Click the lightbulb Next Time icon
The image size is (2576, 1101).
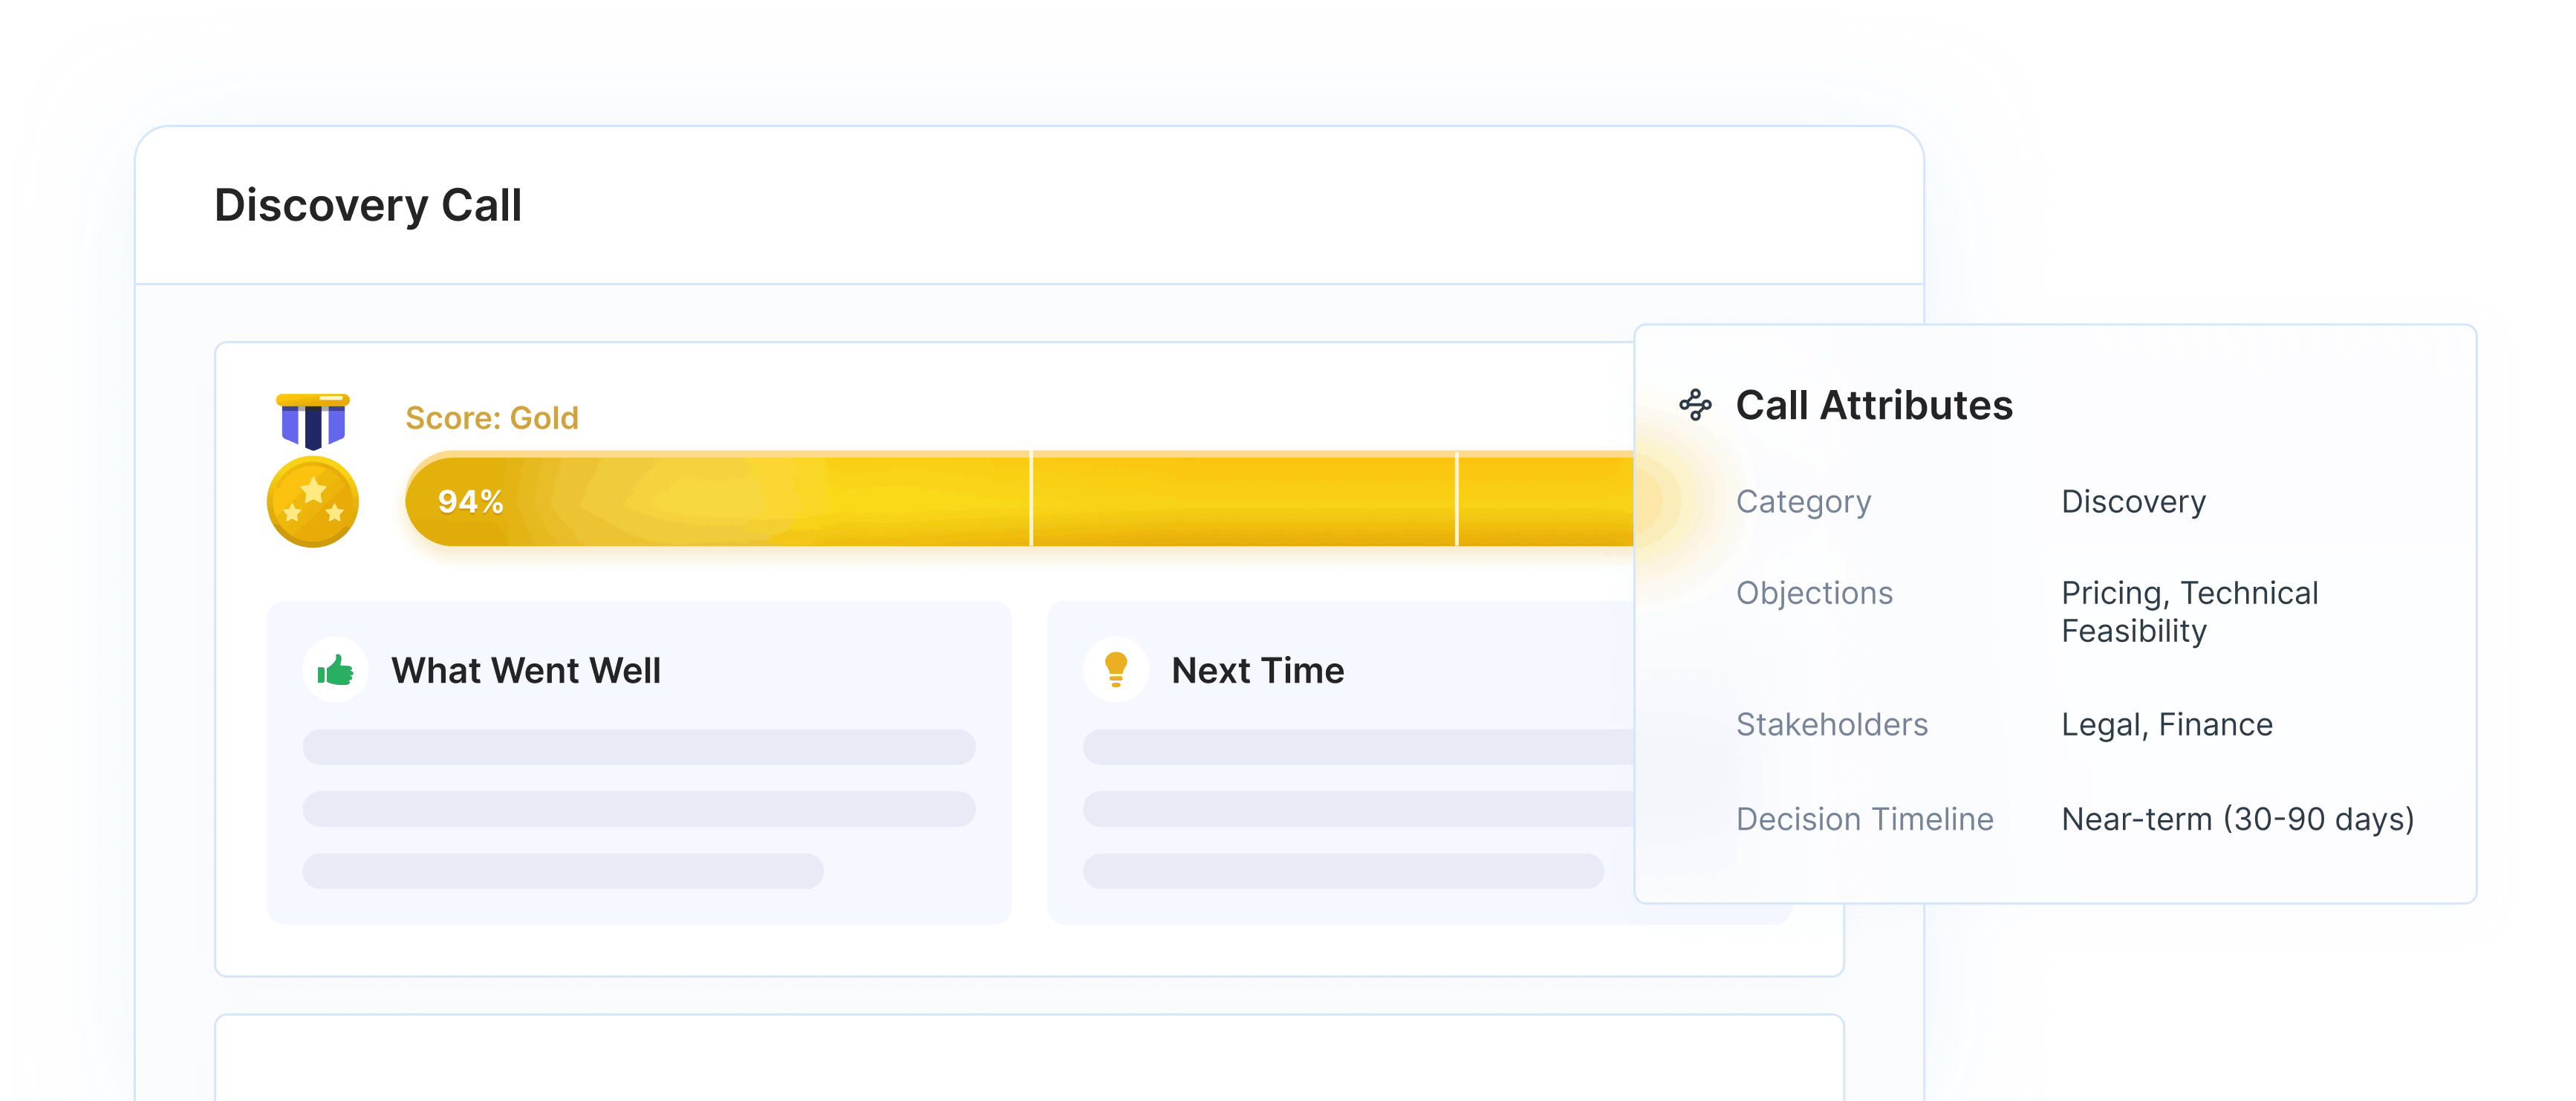1115,670
